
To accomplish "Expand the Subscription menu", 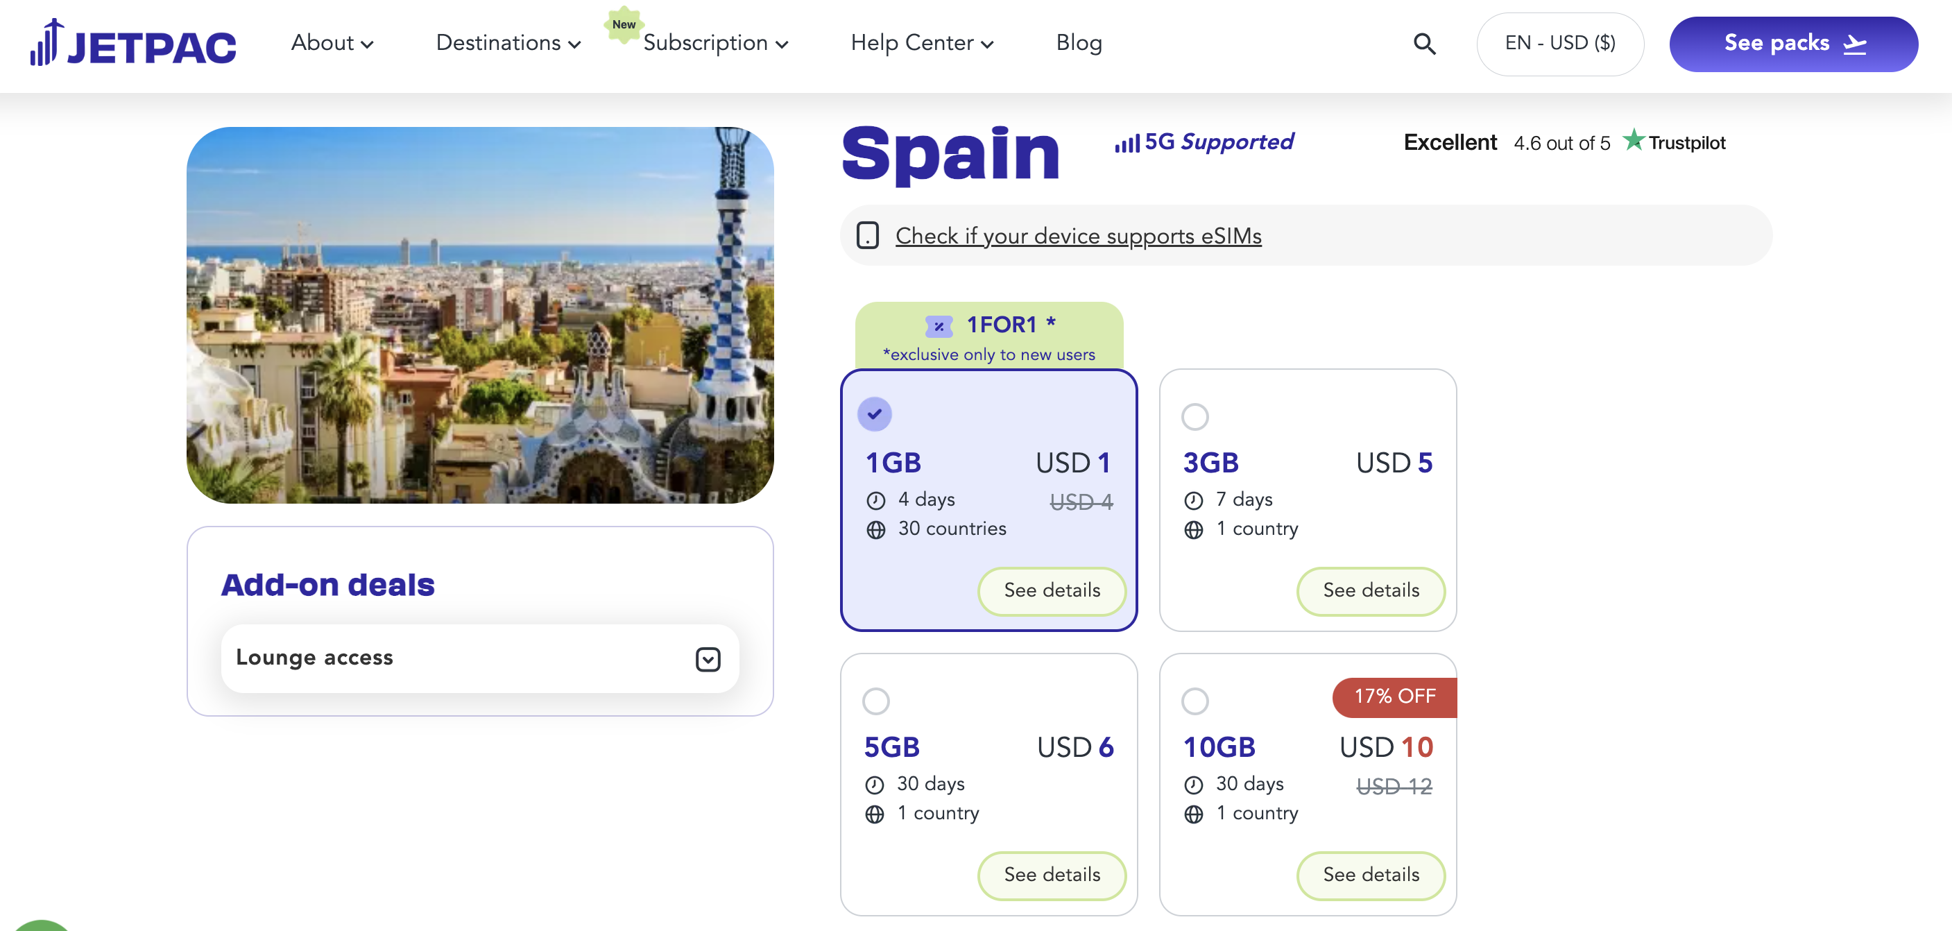I will click(715, 43).
